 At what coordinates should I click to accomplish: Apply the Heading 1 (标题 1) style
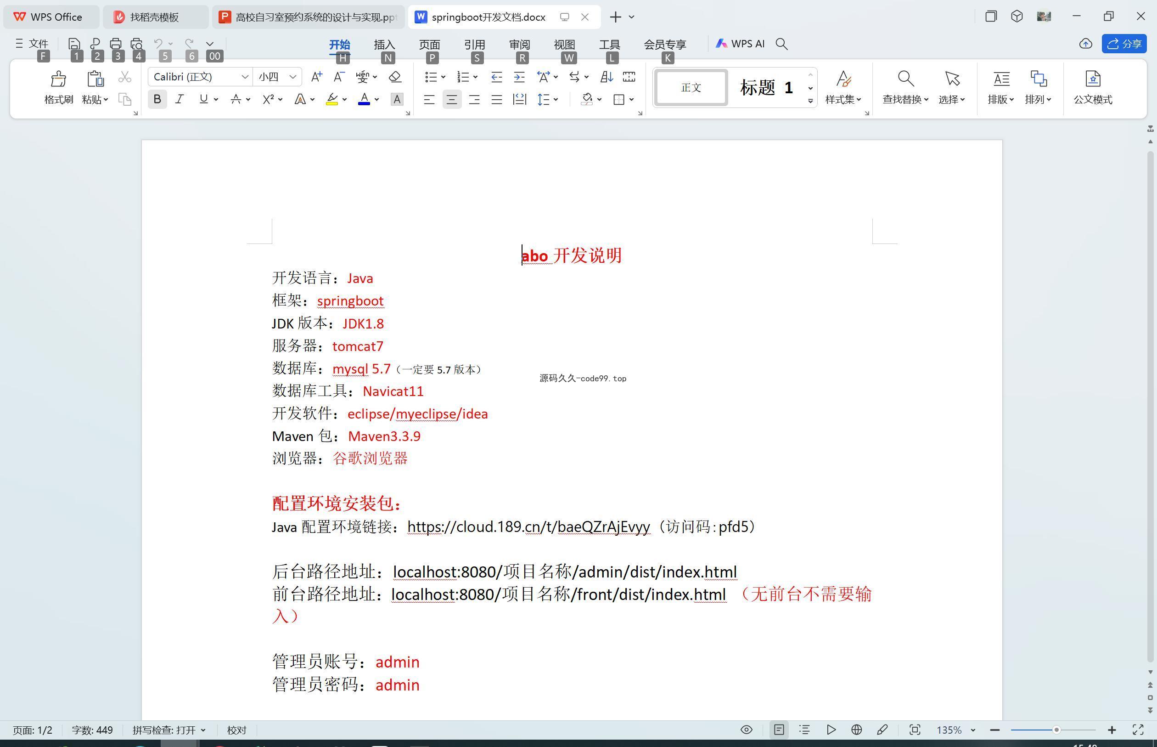coord(766,87)
